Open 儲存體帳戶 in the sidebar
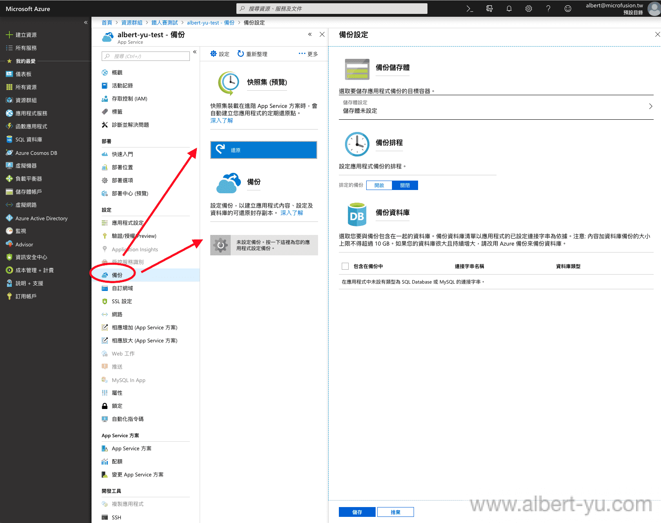The width and height of the screenshot is (661, 523). tap(29, 192)
